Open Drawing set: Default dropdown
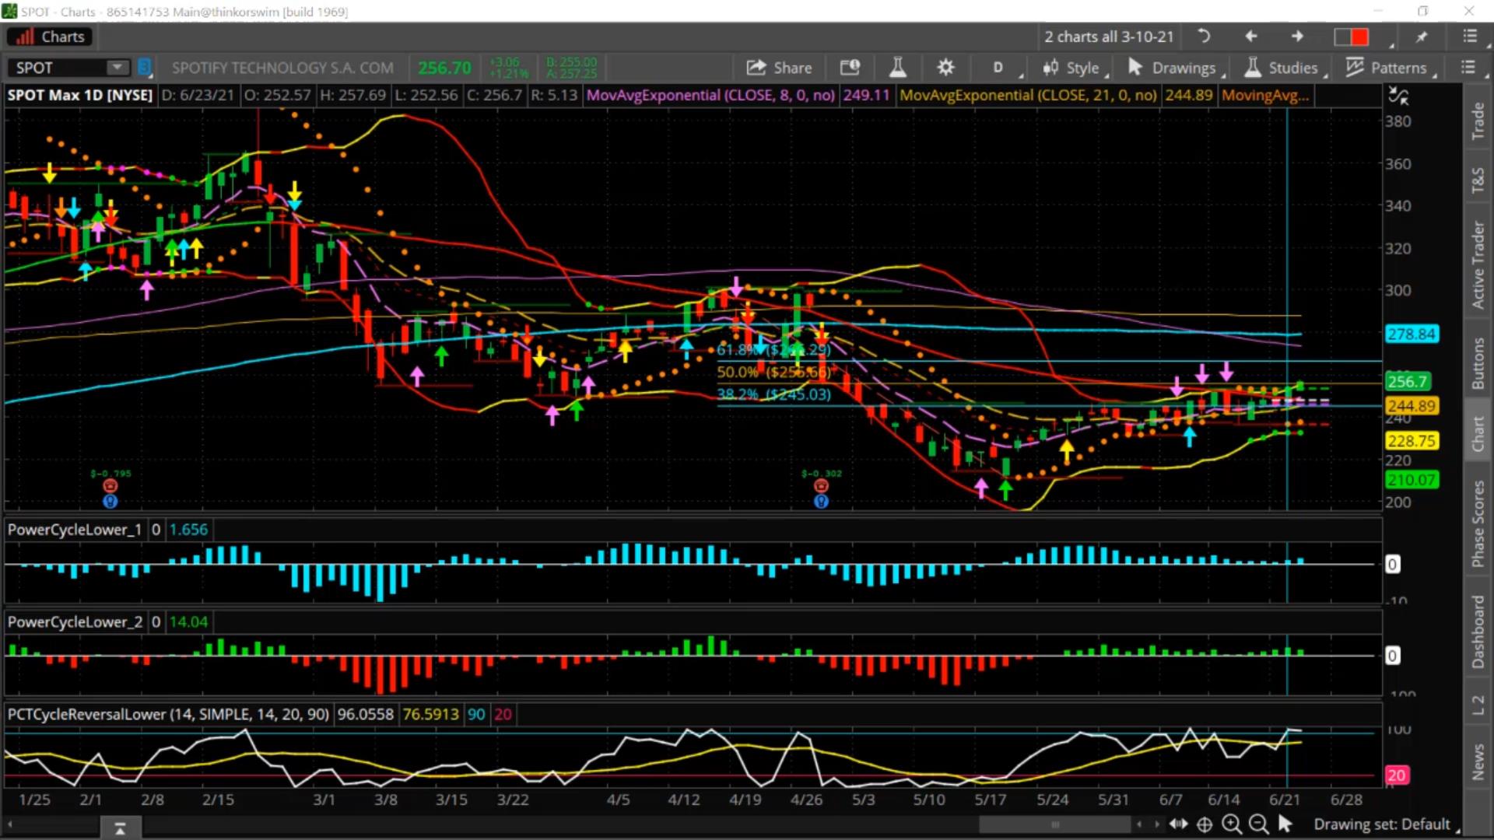 click(x=1386, y=824)
